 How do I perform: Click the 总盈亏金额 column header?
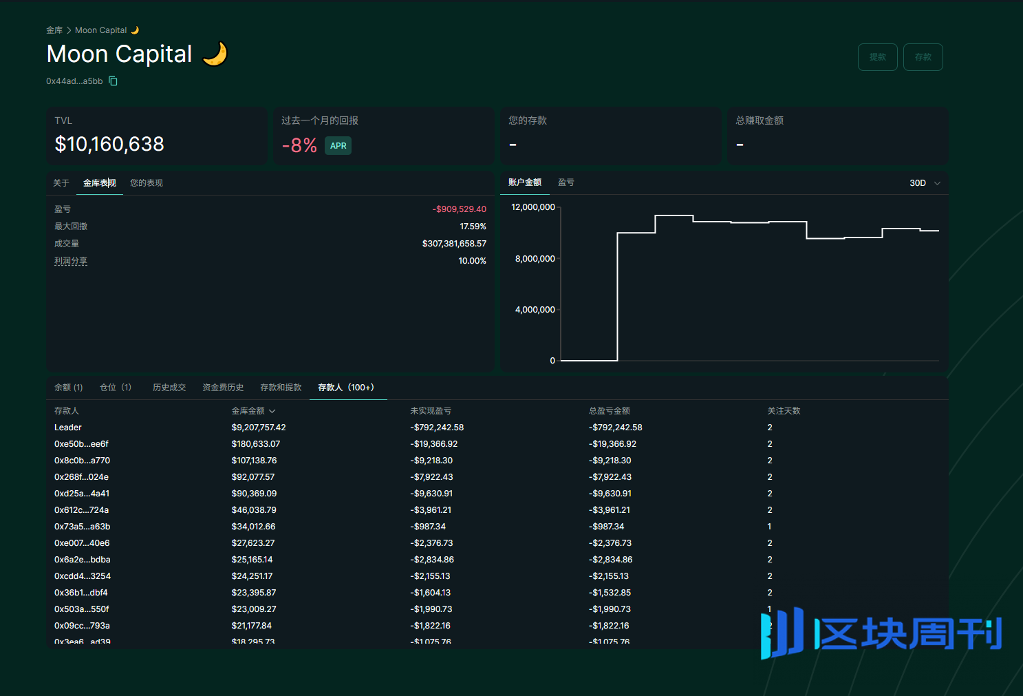click(610, 411)
